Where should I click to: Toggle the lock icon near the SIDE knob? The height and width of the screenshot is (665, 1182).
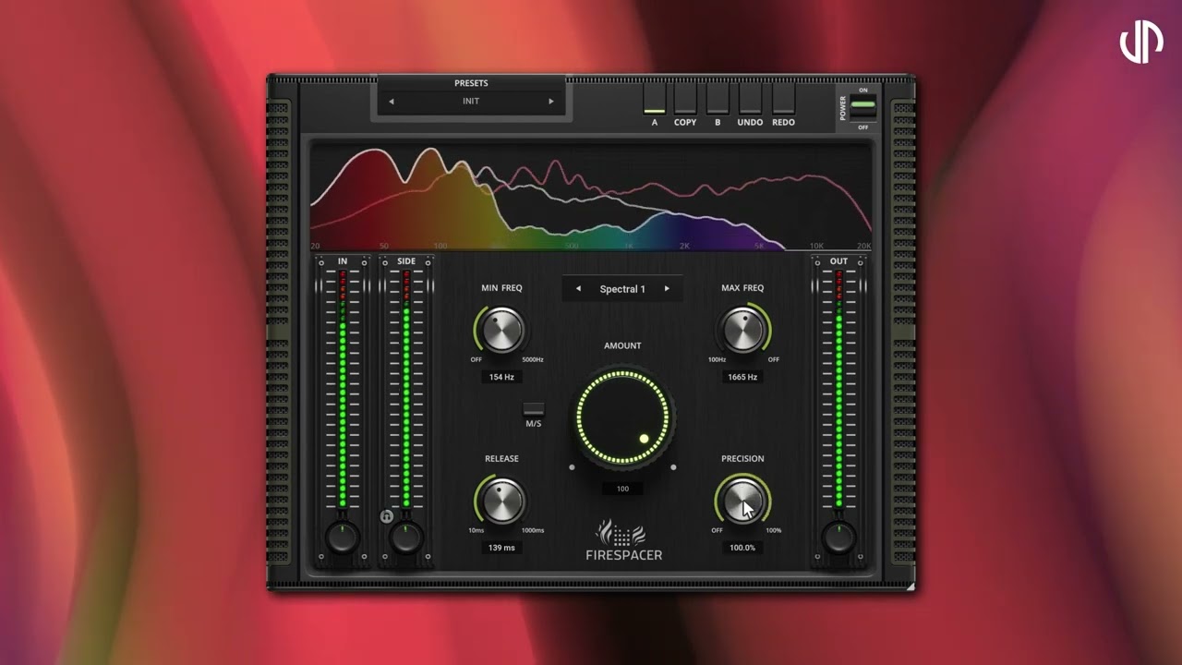[387, 516]
